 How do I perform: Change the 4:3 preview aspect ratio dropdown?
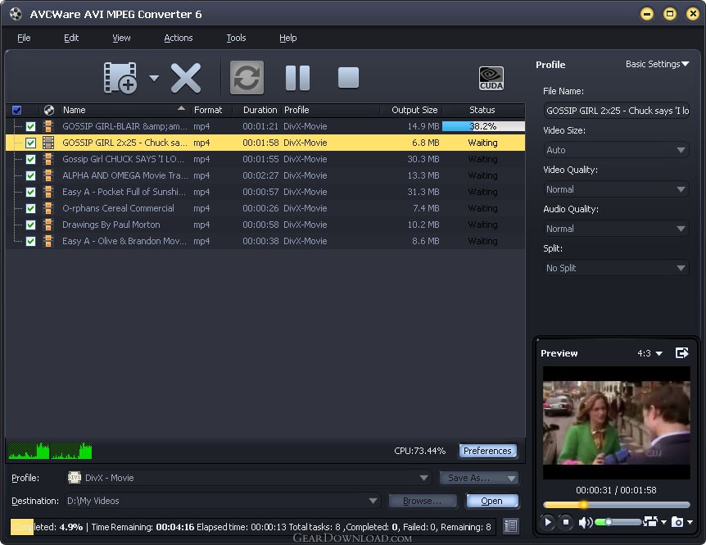pos(649,353)
